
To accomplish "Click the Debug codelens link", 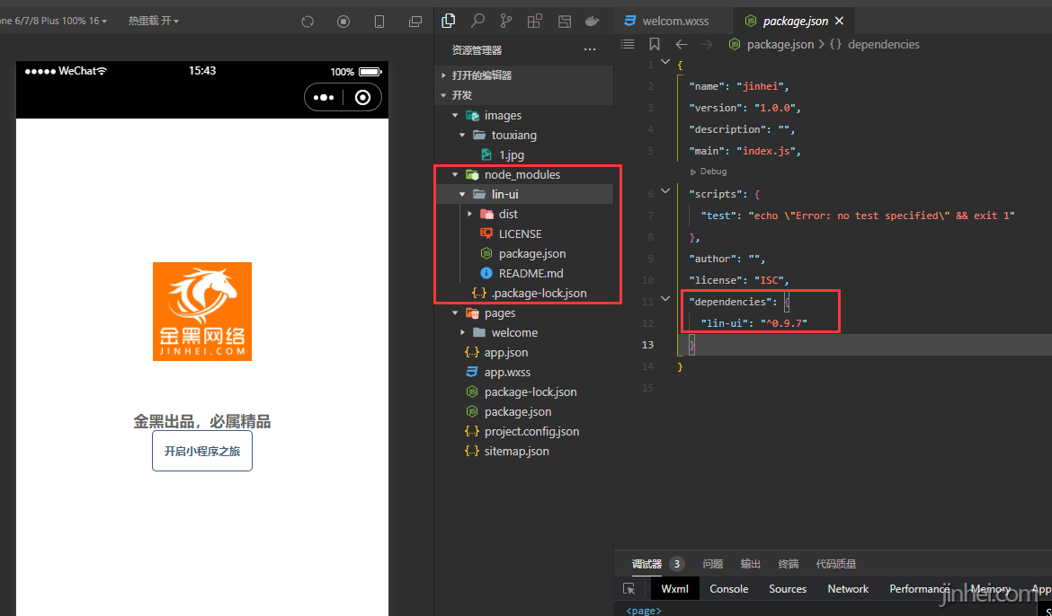I will point(709,172).
